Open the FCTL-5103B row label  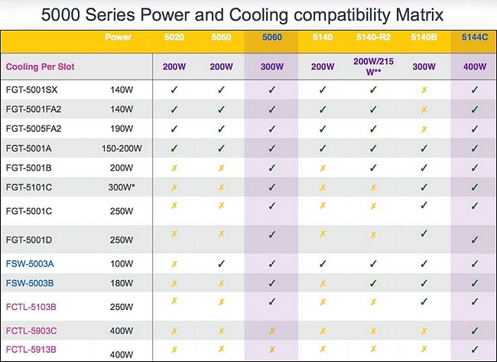(33, 305)
